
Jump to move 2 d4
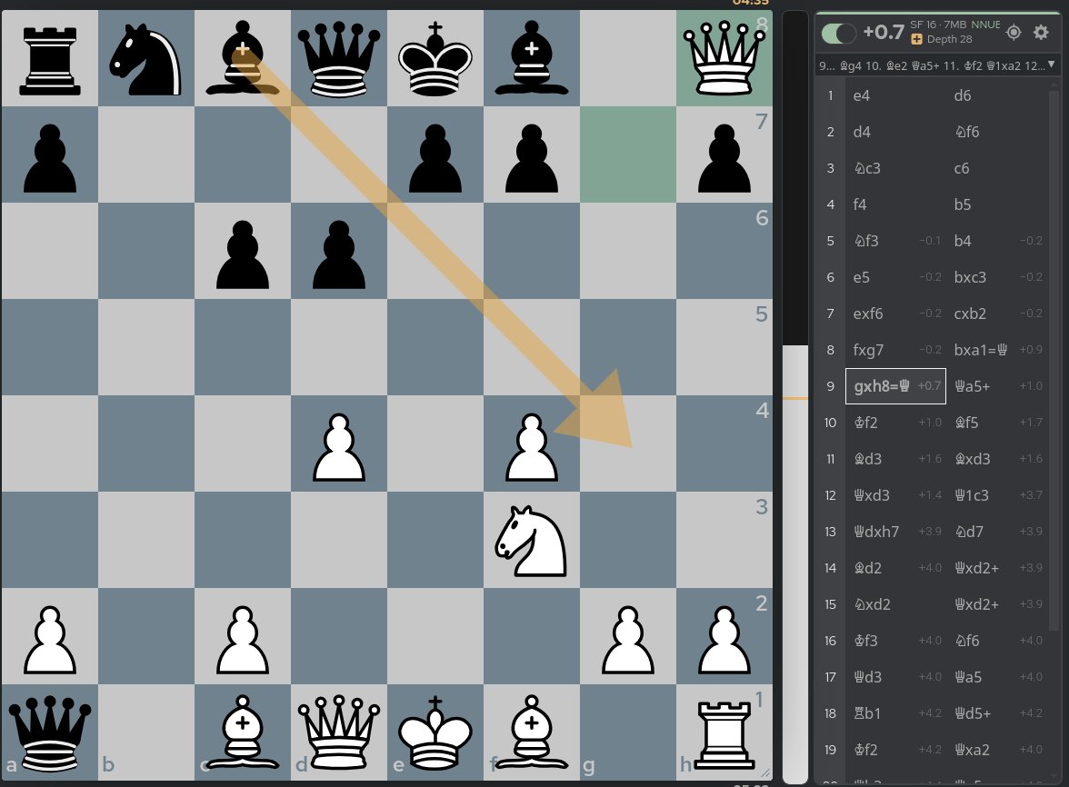click(896, 132)
